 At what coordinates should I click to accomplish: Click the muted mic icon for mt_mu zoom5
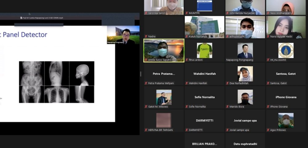268,60
